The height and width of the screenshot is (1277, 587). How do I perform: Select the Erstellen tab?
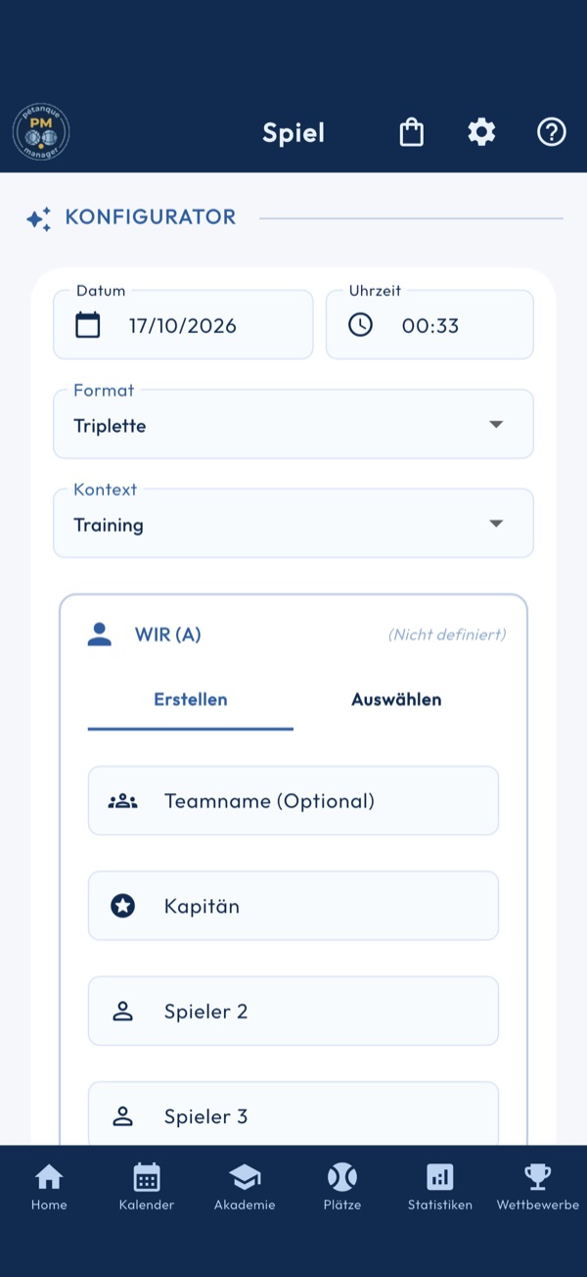click(x=191, y=700)
